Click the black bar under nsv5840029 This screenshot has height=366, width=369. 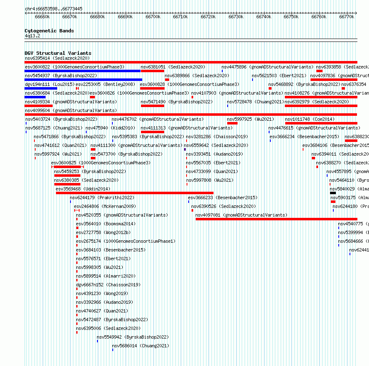(x=333, y=193)
